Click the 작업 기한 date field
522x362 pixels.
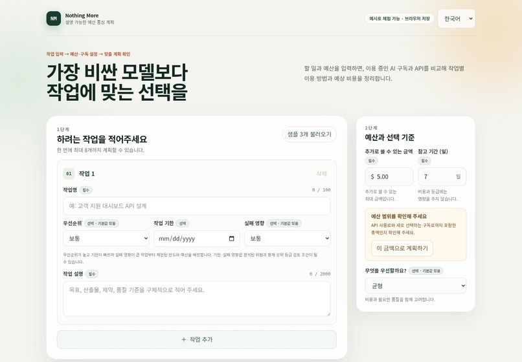[x=197, y=239]
